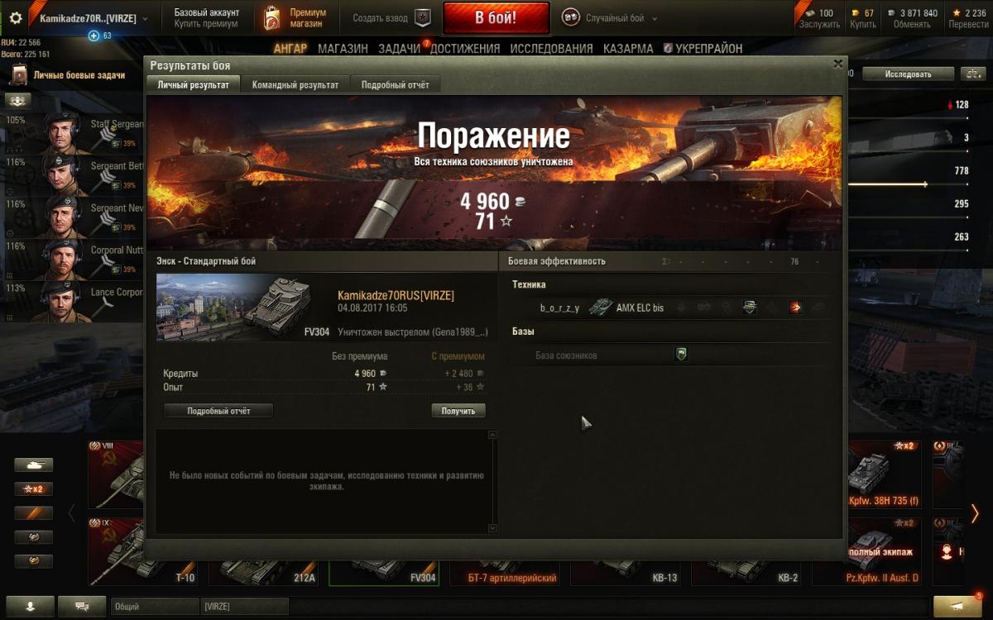Click the events log scrollbar down arrow
This screenshot has height=620, width=993.
click(x=493, y=528)
